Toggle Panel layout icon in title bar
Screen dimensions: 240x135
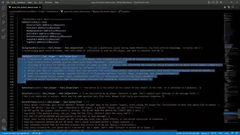pos(213,2)
